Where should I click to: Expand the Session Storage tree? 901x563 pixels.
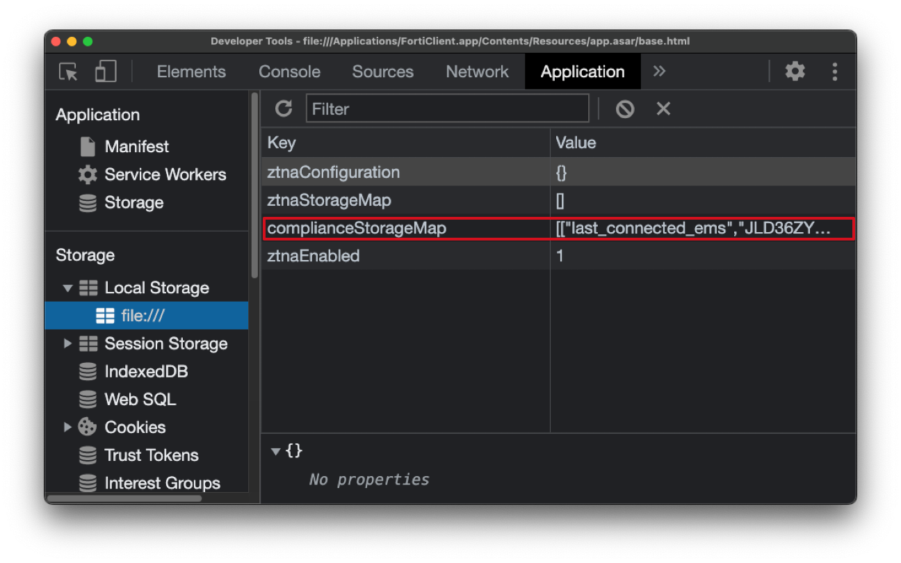[67, 343]
